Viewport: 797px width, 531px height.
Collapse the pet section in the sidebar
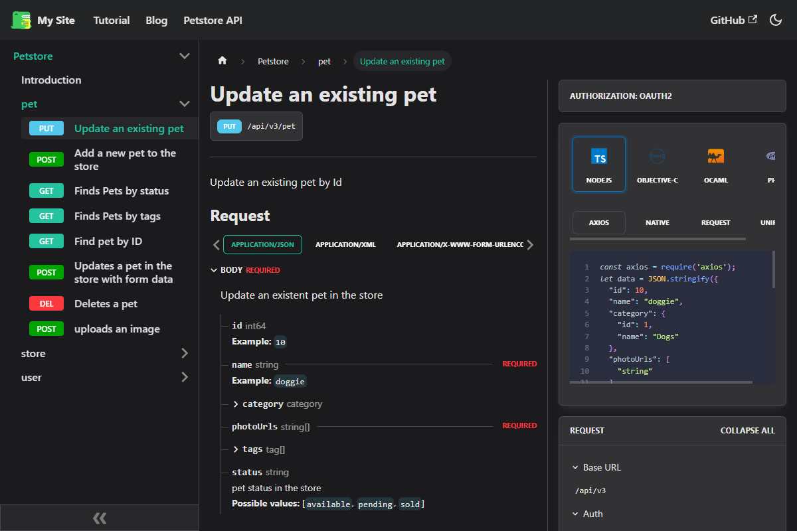184,104
